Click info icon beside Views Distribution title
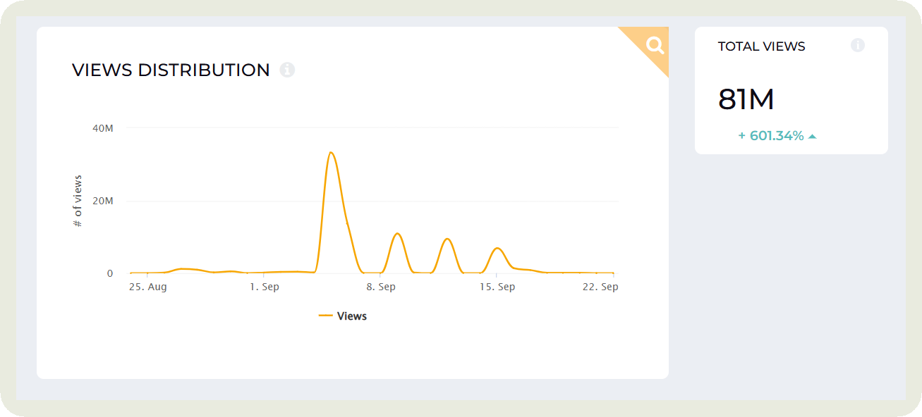This screenshot has width=922, height=417. pos(287,70)
